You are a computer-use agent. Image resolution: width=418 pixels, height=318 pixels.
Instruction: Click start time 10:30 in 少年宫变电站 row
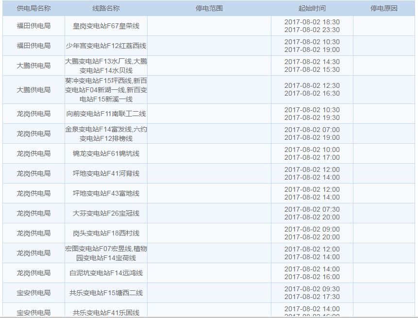(312, 42)
